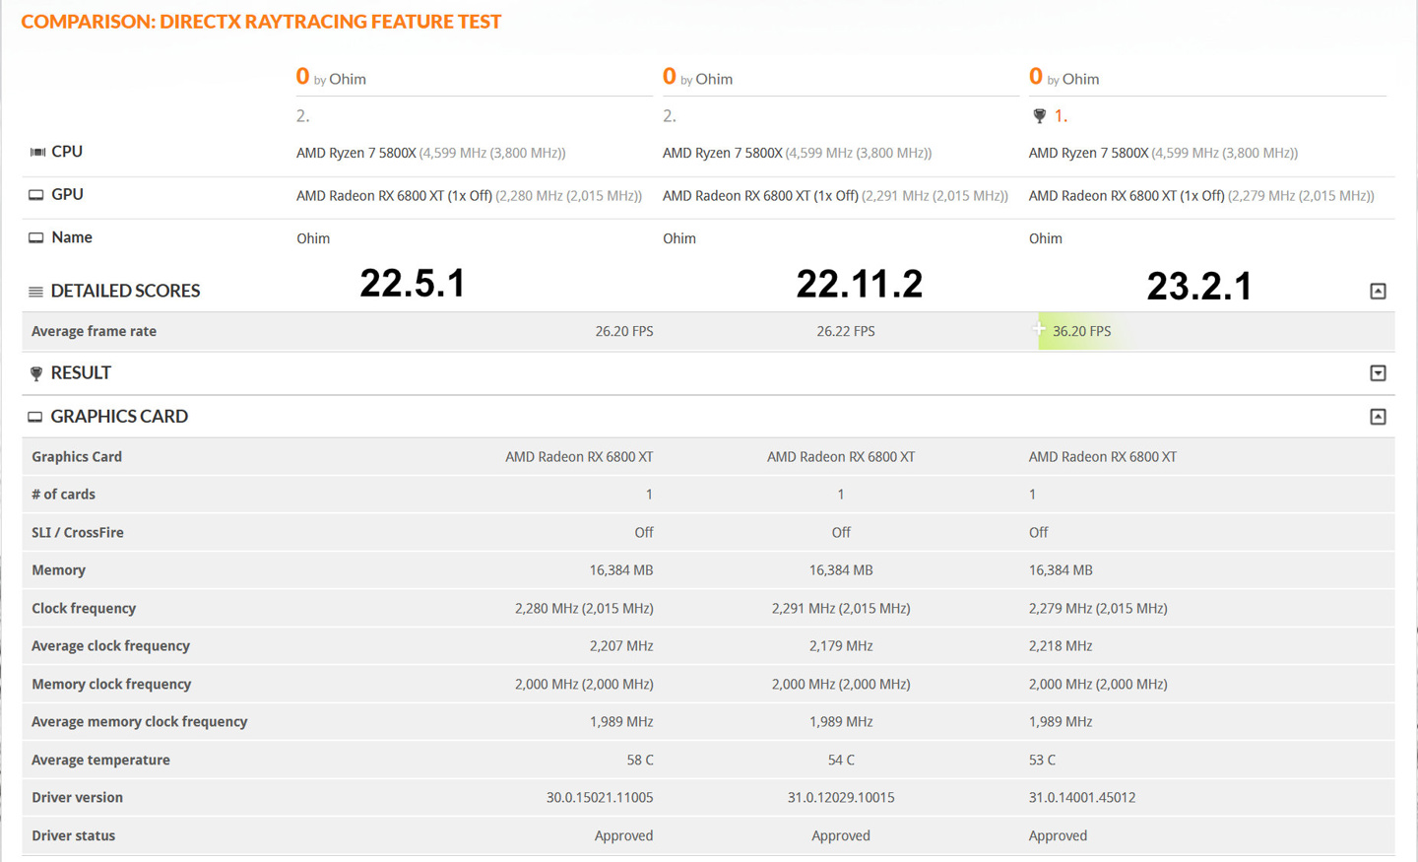
Task: Click the Result section heading
Action: (81, 373)
